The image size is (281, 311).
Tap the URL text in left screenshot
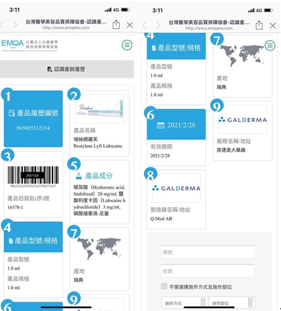click(66, 28)
